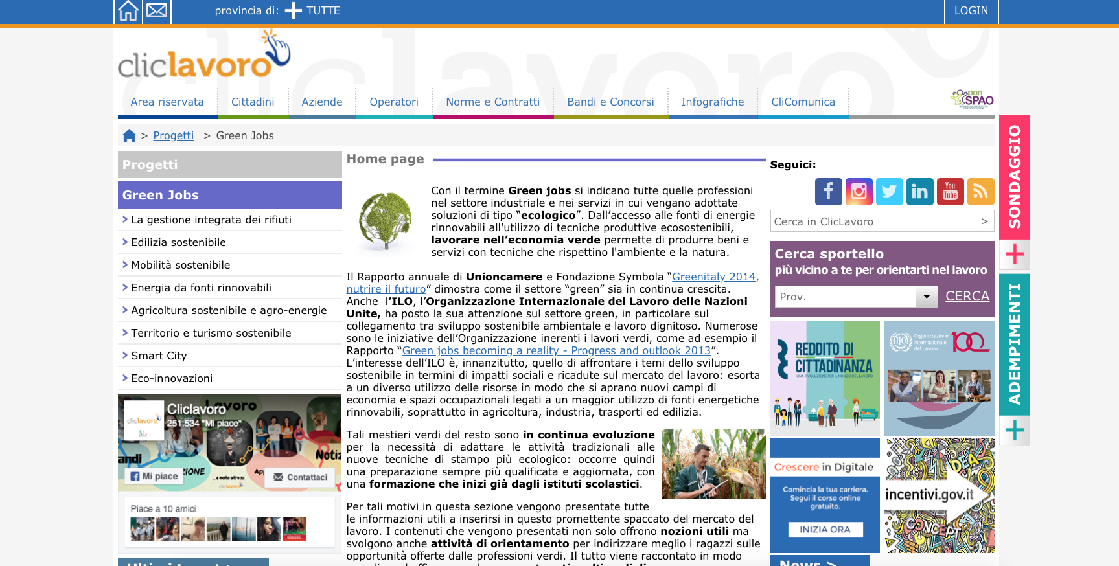Click the envelope mail icon
The image size is (1119, 566).
pos(157,11)
